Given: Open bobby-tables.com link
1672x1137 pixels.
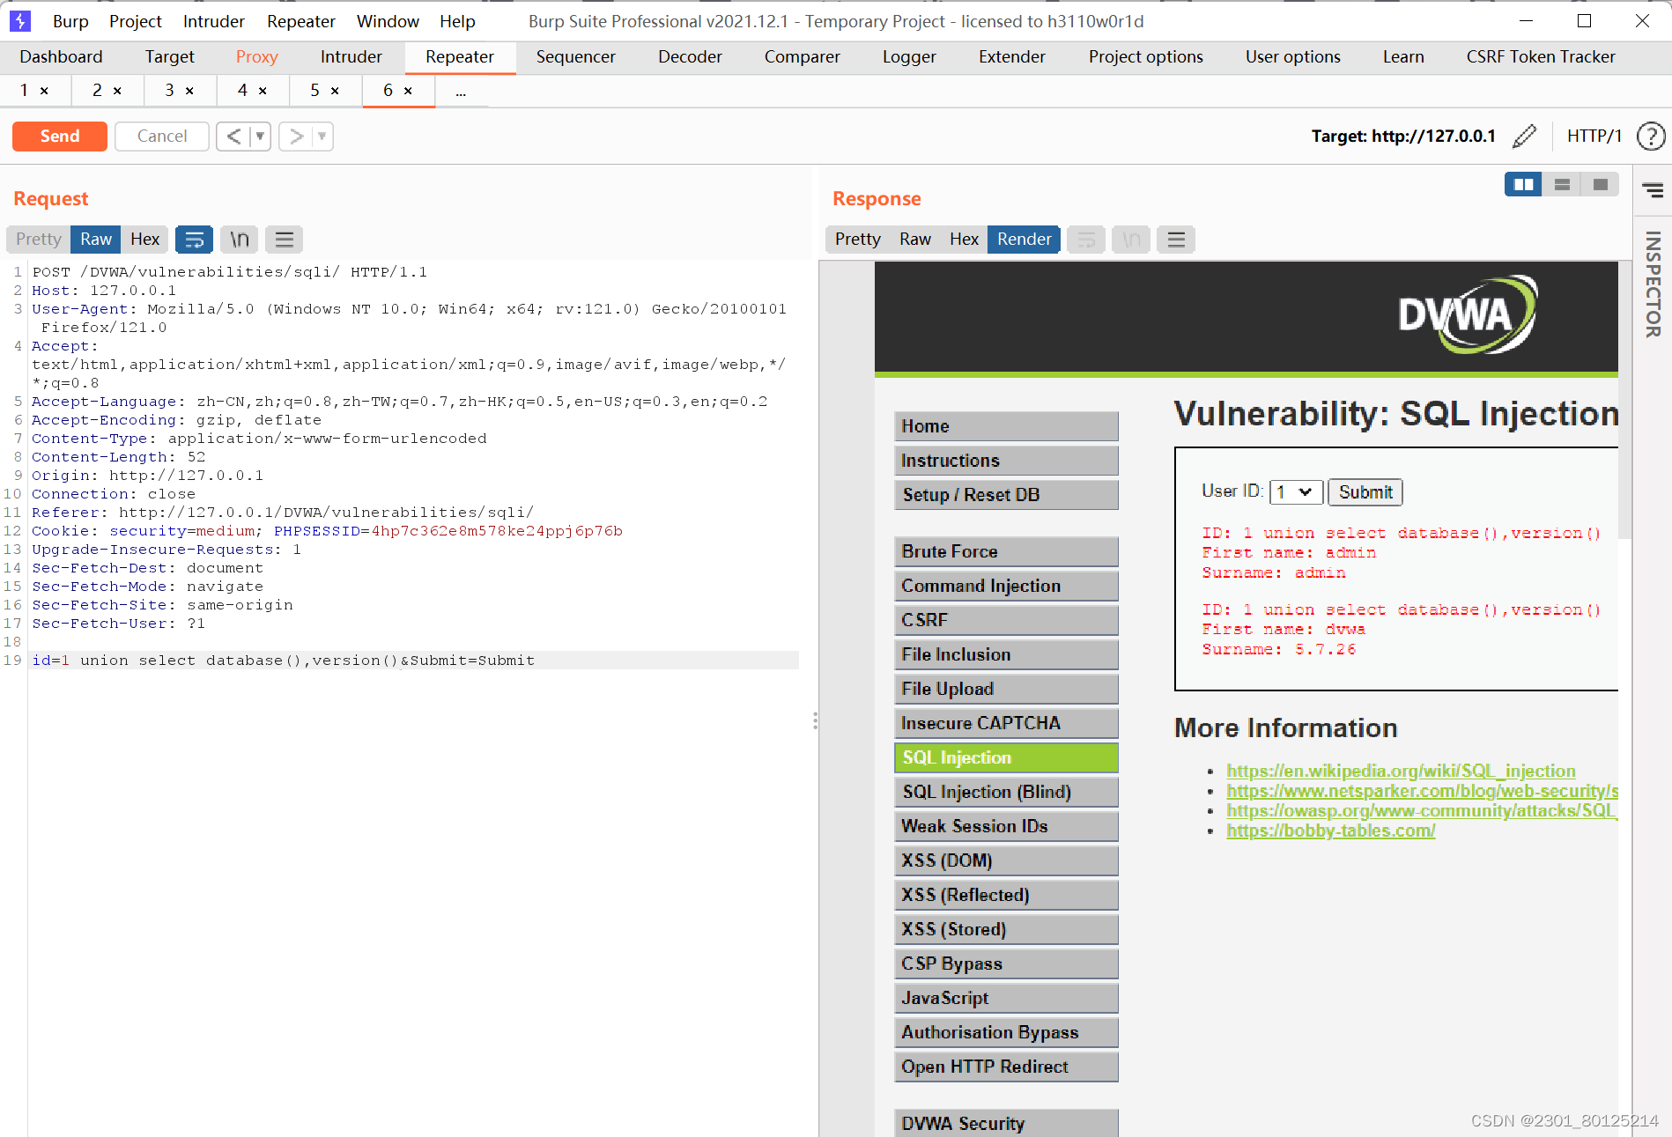Looking at the screenshot, I should pyautogui.click(x=1330, y=831).
